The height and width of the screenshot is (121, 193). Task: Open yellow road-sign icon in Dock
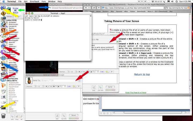pyautogui.click(x=3, y=14)
